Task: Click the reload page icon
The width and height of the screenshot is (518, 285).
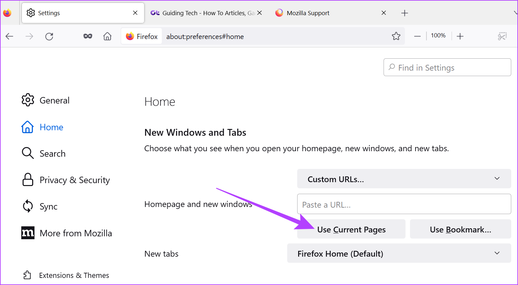Action: point(49,36)
